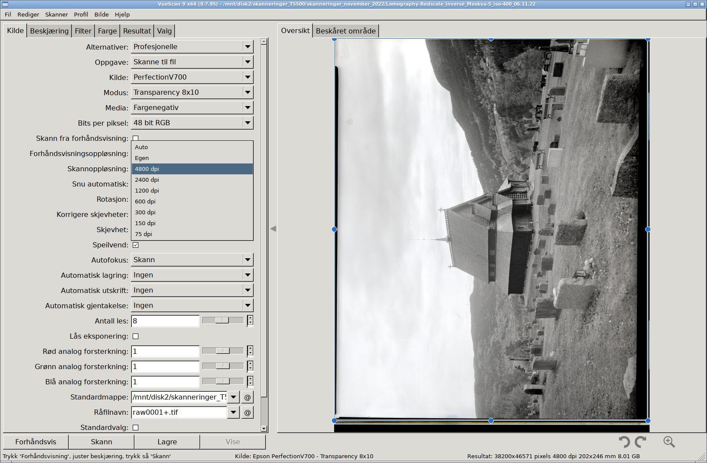Switch to the Farge tab
707x463 pixels.
[x=107, y=31]
